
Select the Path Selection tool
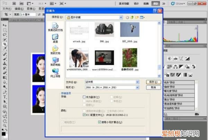(x=5, y=102)
